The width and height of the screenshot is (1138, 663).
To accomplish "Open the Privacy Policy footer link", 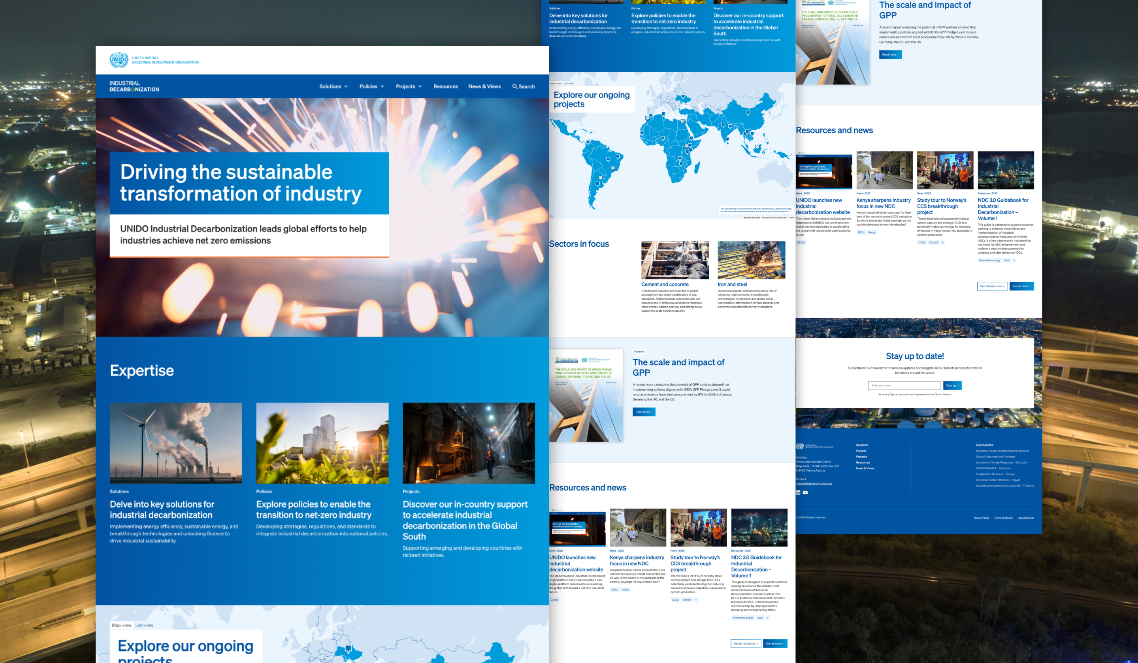I will tap(982, 518).
